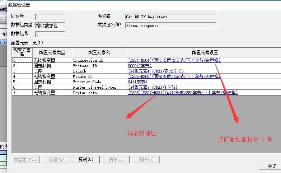Click the 协议名 field 04: RD IN Registers
The image size is (281, 173).
(x=171, y=17)
